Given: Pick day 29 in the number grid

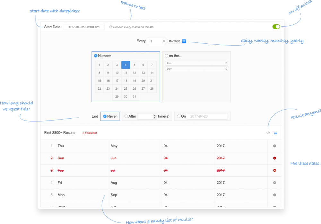Looking at the screenshot, I should click(117, 96).
